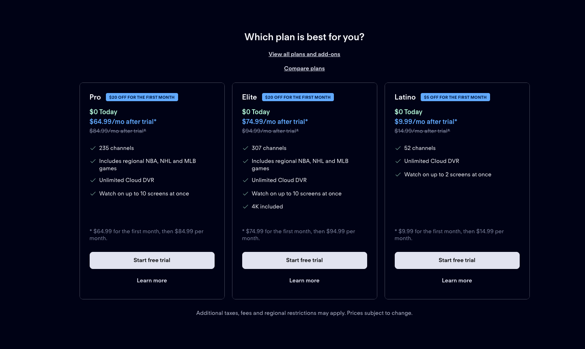Start free trial for Latino plan
Screen dimensions: 585x349
[457, 260]
